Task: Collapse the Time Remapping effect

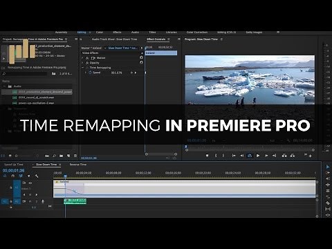Action: 82,68
